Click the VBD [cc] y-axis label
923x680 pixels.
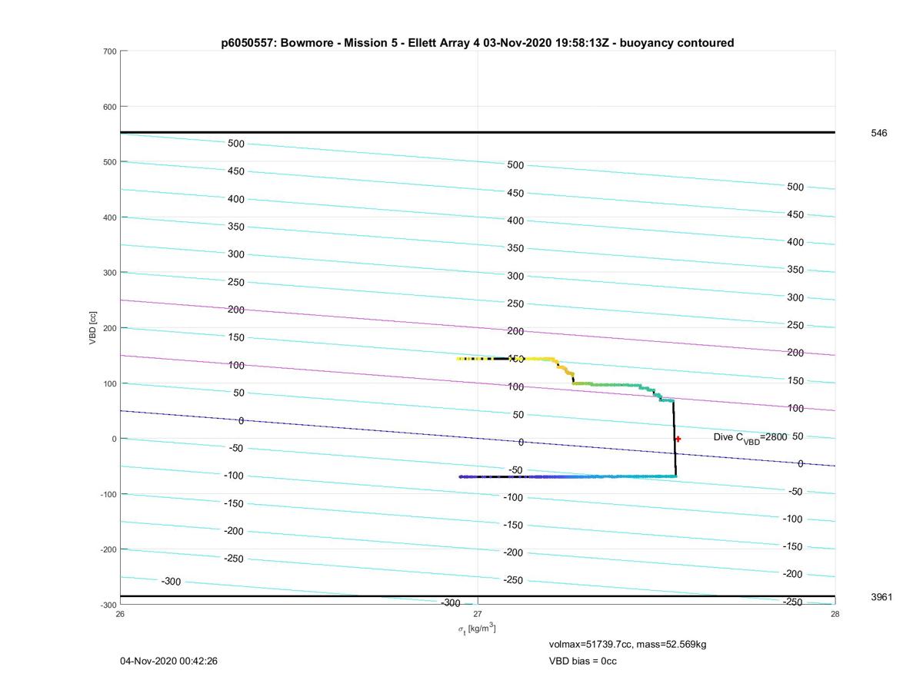tap(92, 328)
